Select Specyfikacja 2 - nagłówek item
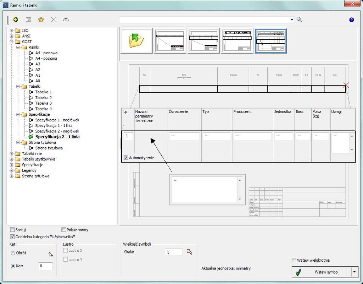 [x=57, y=131]
